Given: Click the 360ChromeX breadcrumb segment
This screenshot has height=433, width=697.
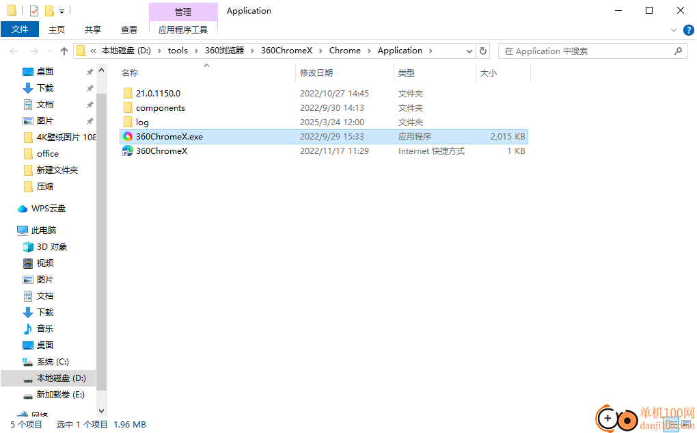Looking at the screenshot, I should click(x=287, y=51).
